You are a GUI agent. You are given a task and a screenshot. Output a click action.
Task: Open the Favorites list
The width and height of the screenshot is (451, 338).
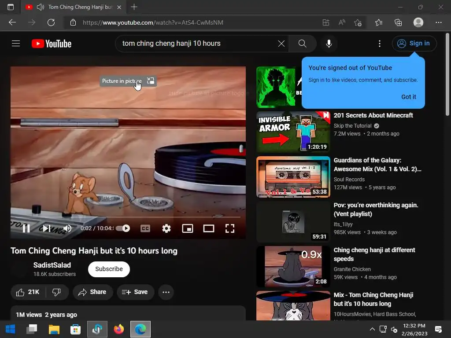pos(378,22)
